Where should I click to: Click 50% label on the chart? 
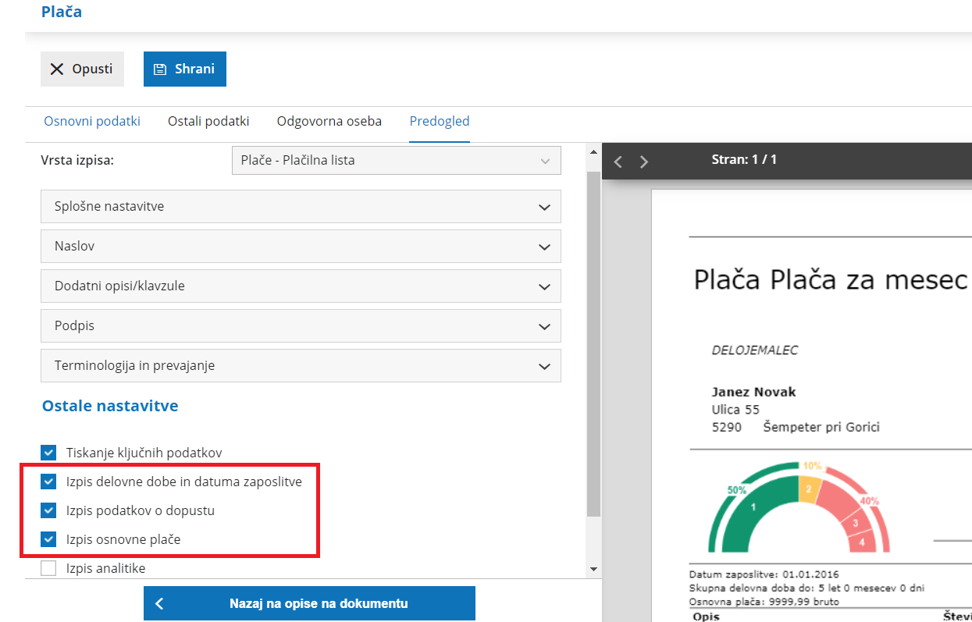coord(737,491)
